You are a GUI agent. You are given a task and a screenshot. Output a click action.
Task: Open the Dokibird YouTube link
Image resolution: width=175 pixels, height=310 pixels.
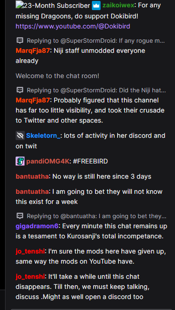(73, 26)
